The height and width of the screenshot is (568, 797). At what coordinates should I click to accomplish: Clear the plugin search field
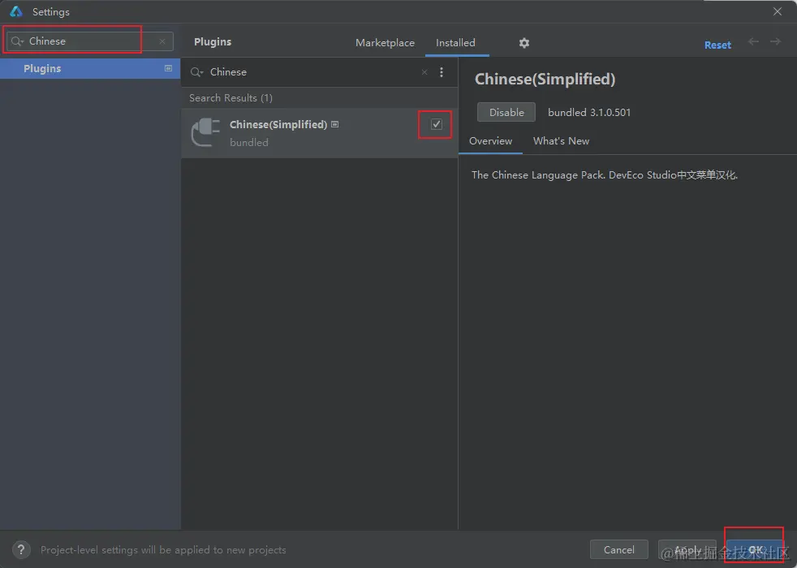pyautogui.click(x=424, y=72)
